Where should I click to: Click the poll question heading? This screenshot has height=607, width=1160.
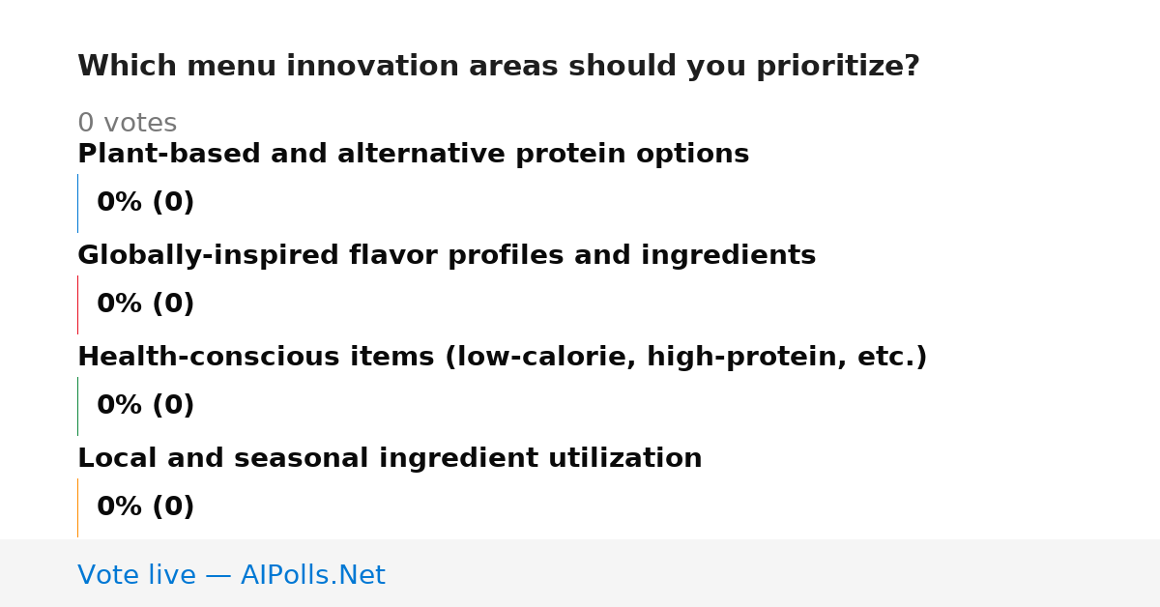(x=498, y=67)
